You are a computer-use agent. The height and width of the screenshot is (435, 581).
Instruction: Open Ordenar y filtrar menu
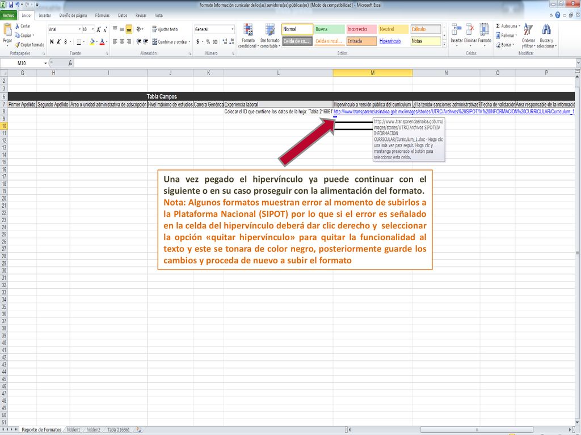[528, 36]
